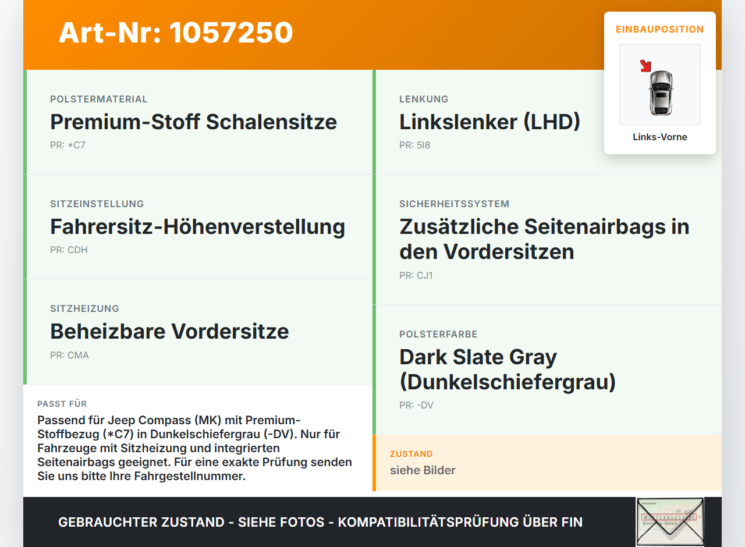
Task: Open the envelope thumbnail in footer
Action: click(670, 522)
